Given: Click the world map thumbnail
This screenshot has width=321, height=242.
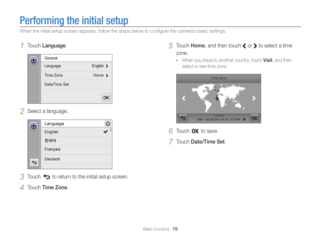Looking at the screenshot, I should point(219,98).
